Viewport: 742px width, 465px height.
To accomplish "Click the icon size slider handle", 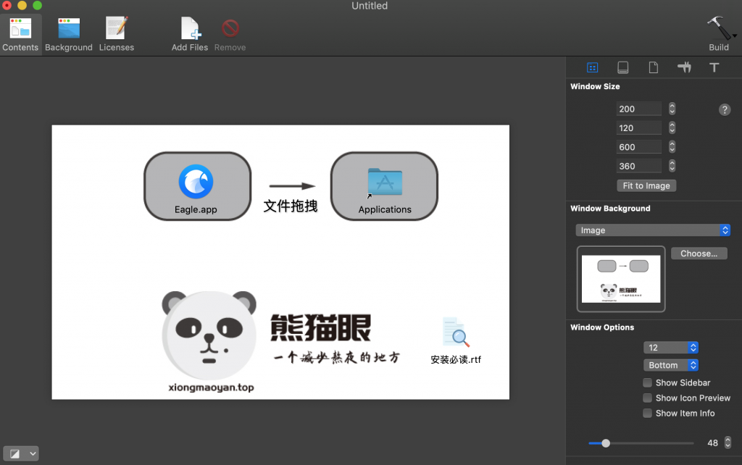I will click(x=606, y=443).
